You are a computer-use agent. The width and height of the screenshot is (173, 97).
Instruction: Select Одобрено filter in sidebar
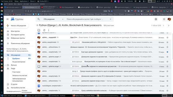pos(16,58)
